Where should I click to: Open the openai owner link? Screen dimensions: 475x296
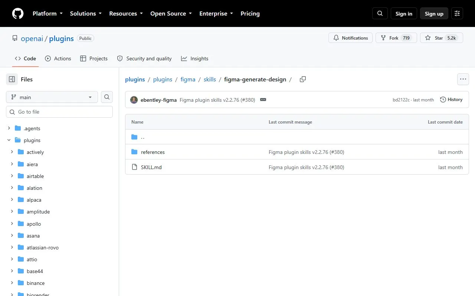tap(32, 38)
